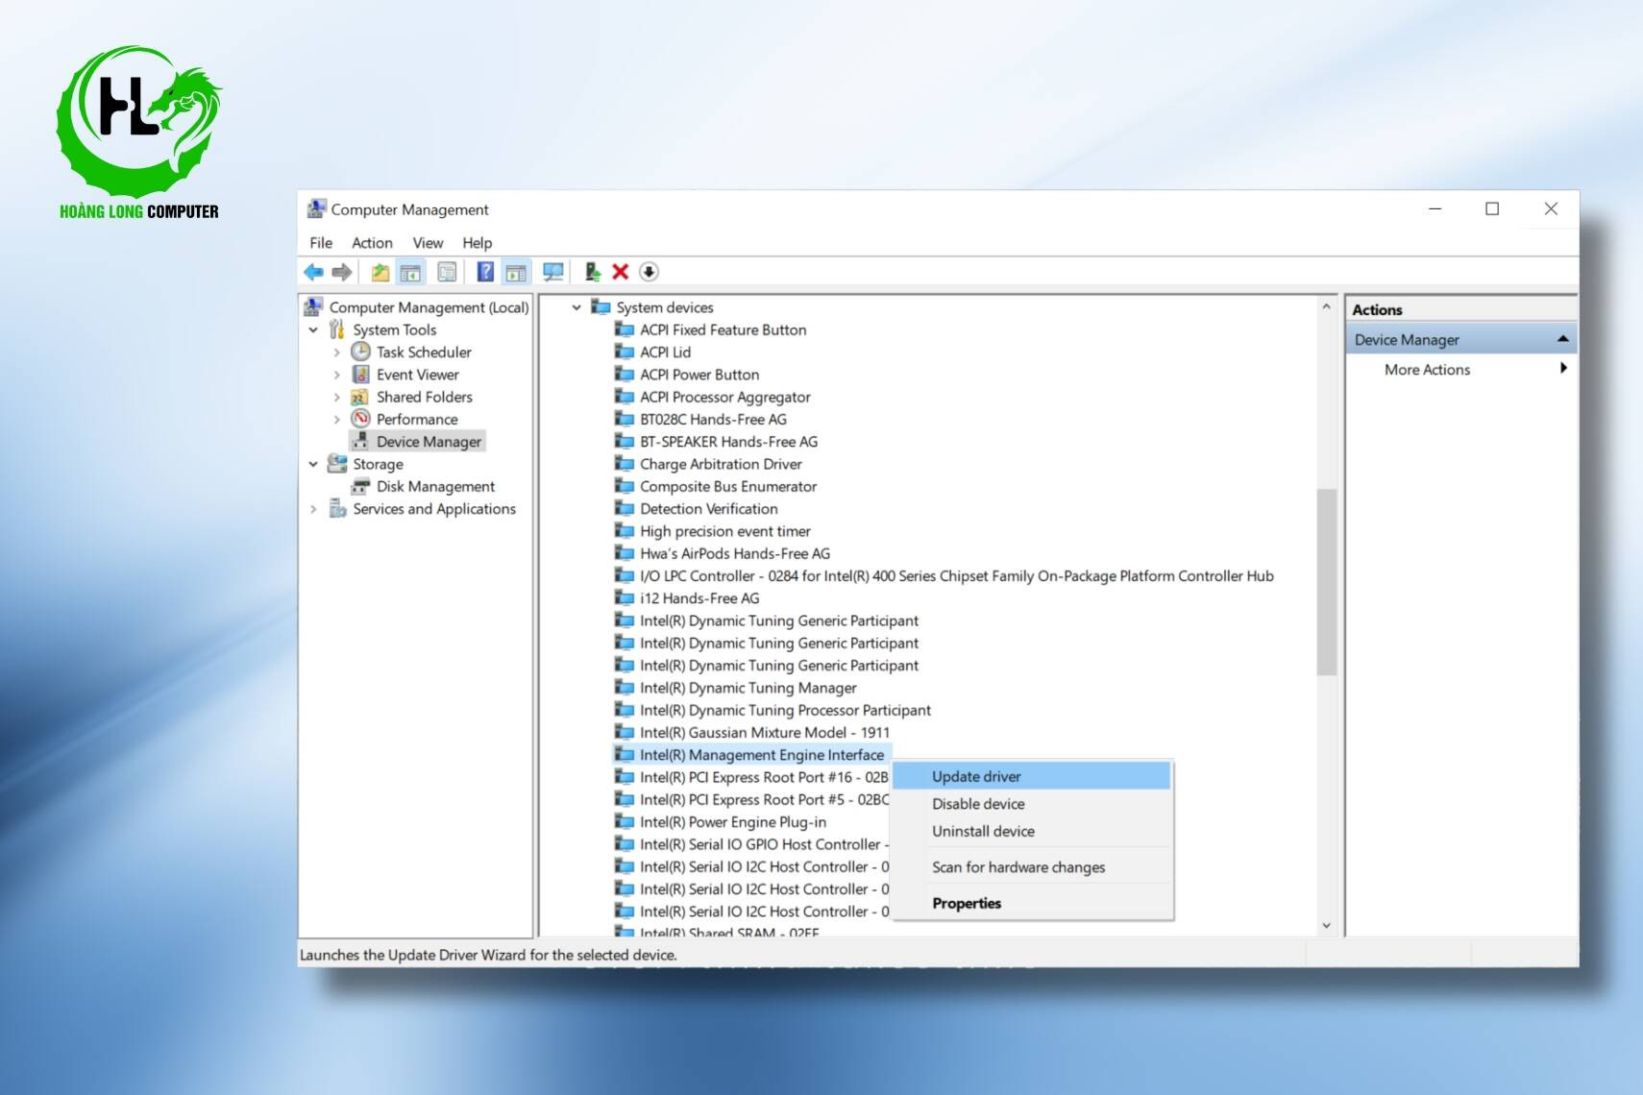The image size is (1643, 1095).
Task: Select Detection Verification device
Action: click(709, 509)
